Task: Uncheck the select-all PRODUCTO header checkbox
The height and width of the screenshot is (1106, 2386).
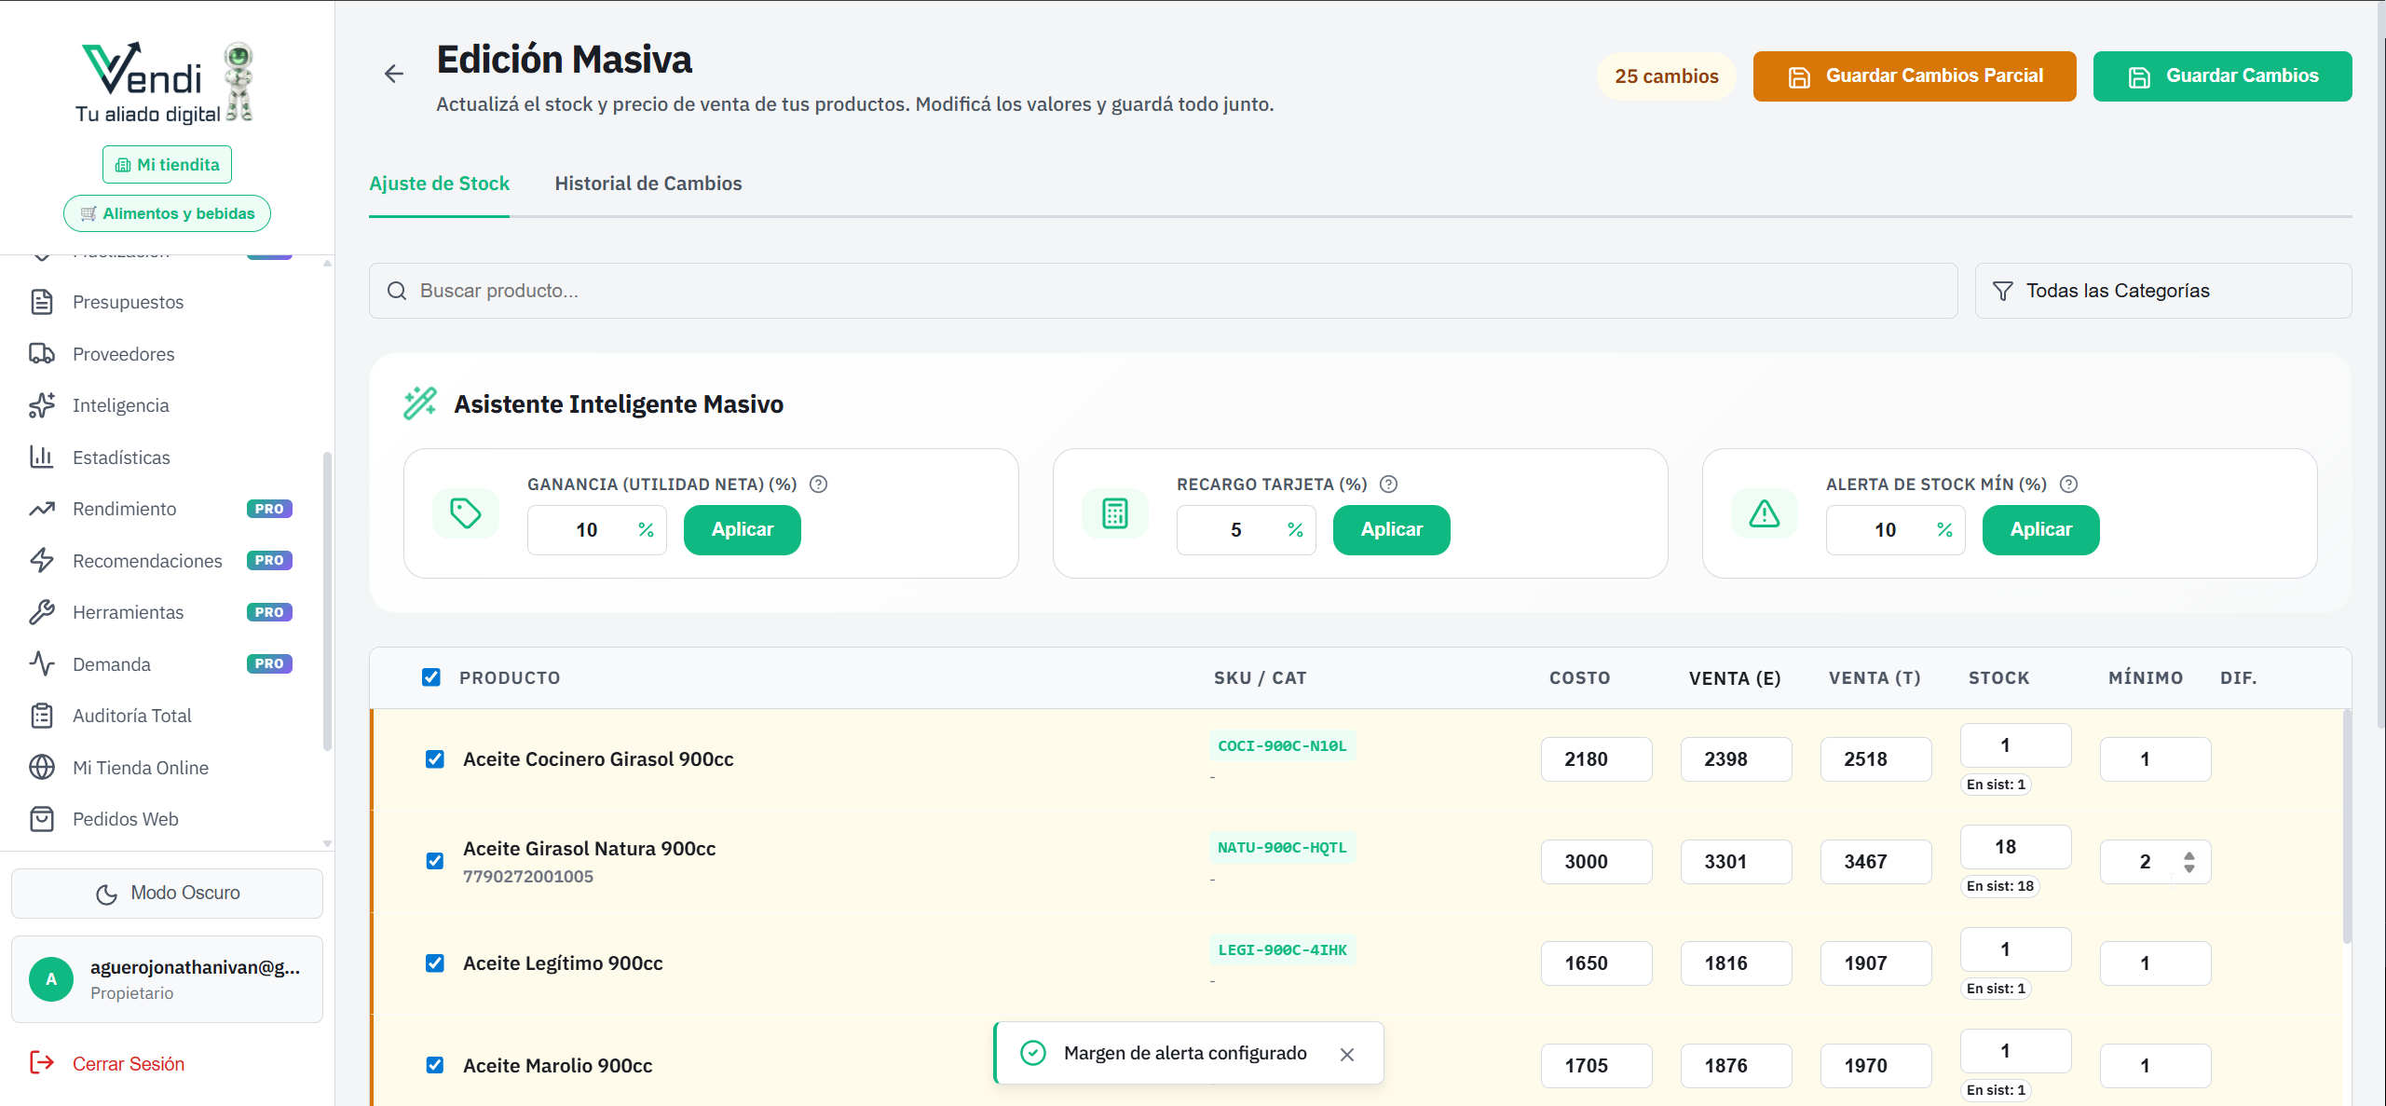Action: click(x=430, y=677)
